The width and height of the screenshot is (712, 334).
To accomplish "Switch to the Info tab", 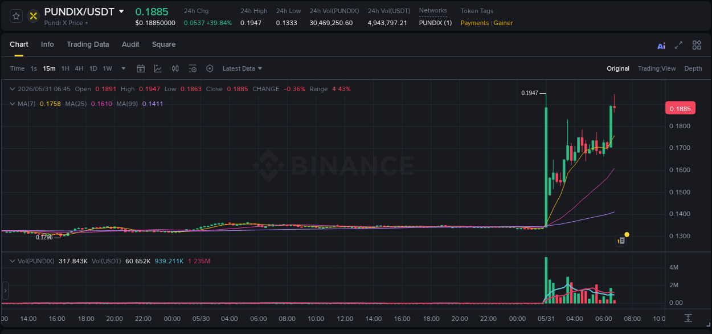I will point(47,44).
